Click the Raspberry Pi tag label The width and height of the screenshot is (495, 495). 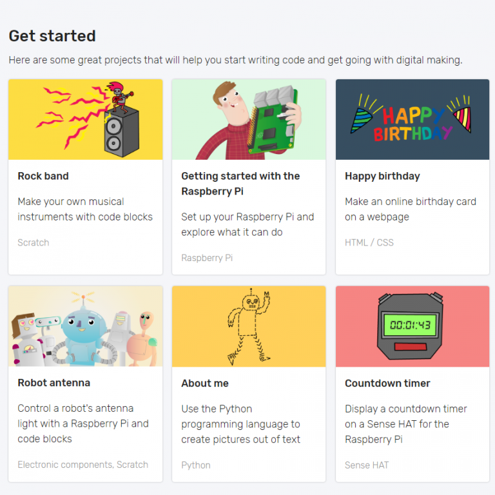(207, 258)
